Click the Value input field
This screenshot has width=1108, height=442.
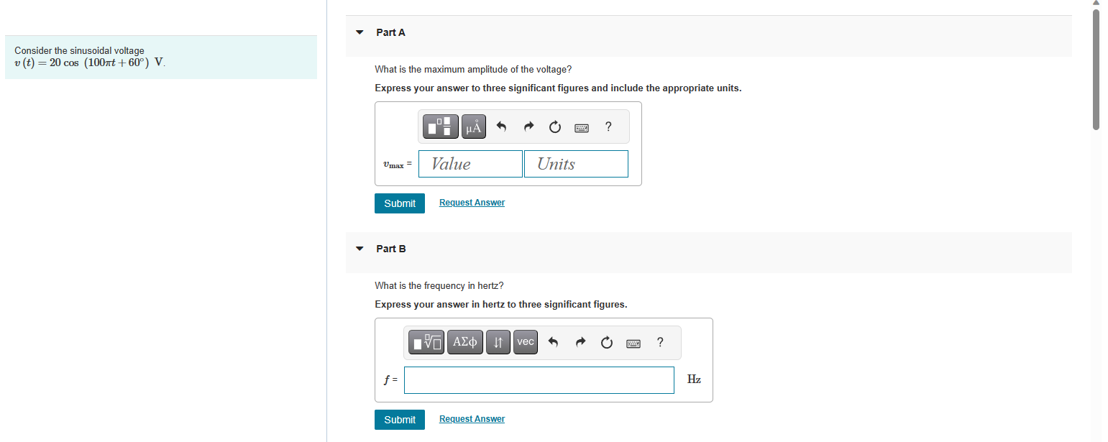pos(471,164)
